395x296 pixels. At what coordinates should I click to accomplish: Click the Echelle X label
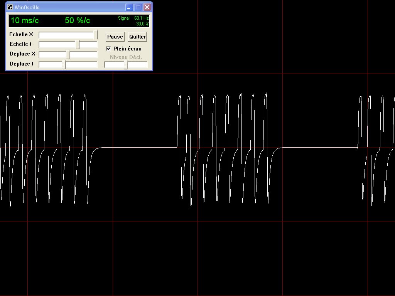21,34
